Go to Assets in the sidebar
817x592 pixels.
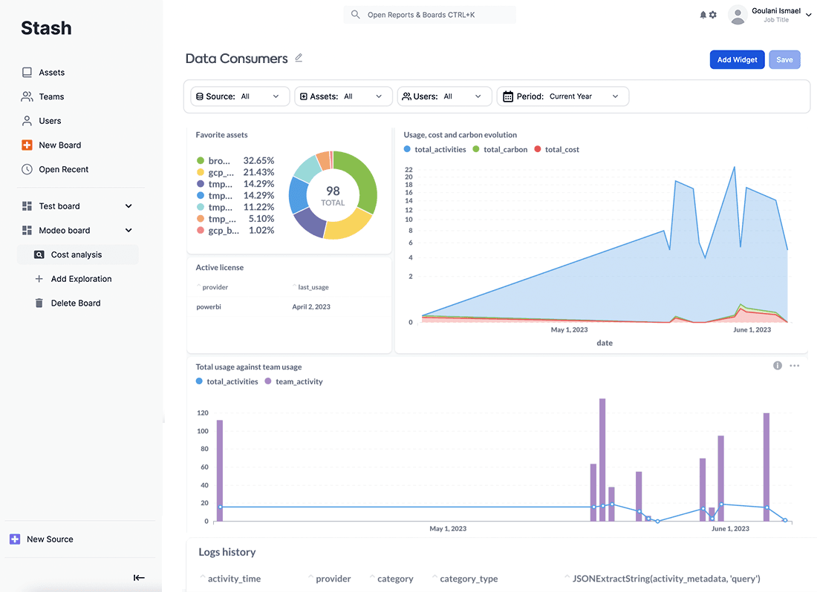(51, 73)
